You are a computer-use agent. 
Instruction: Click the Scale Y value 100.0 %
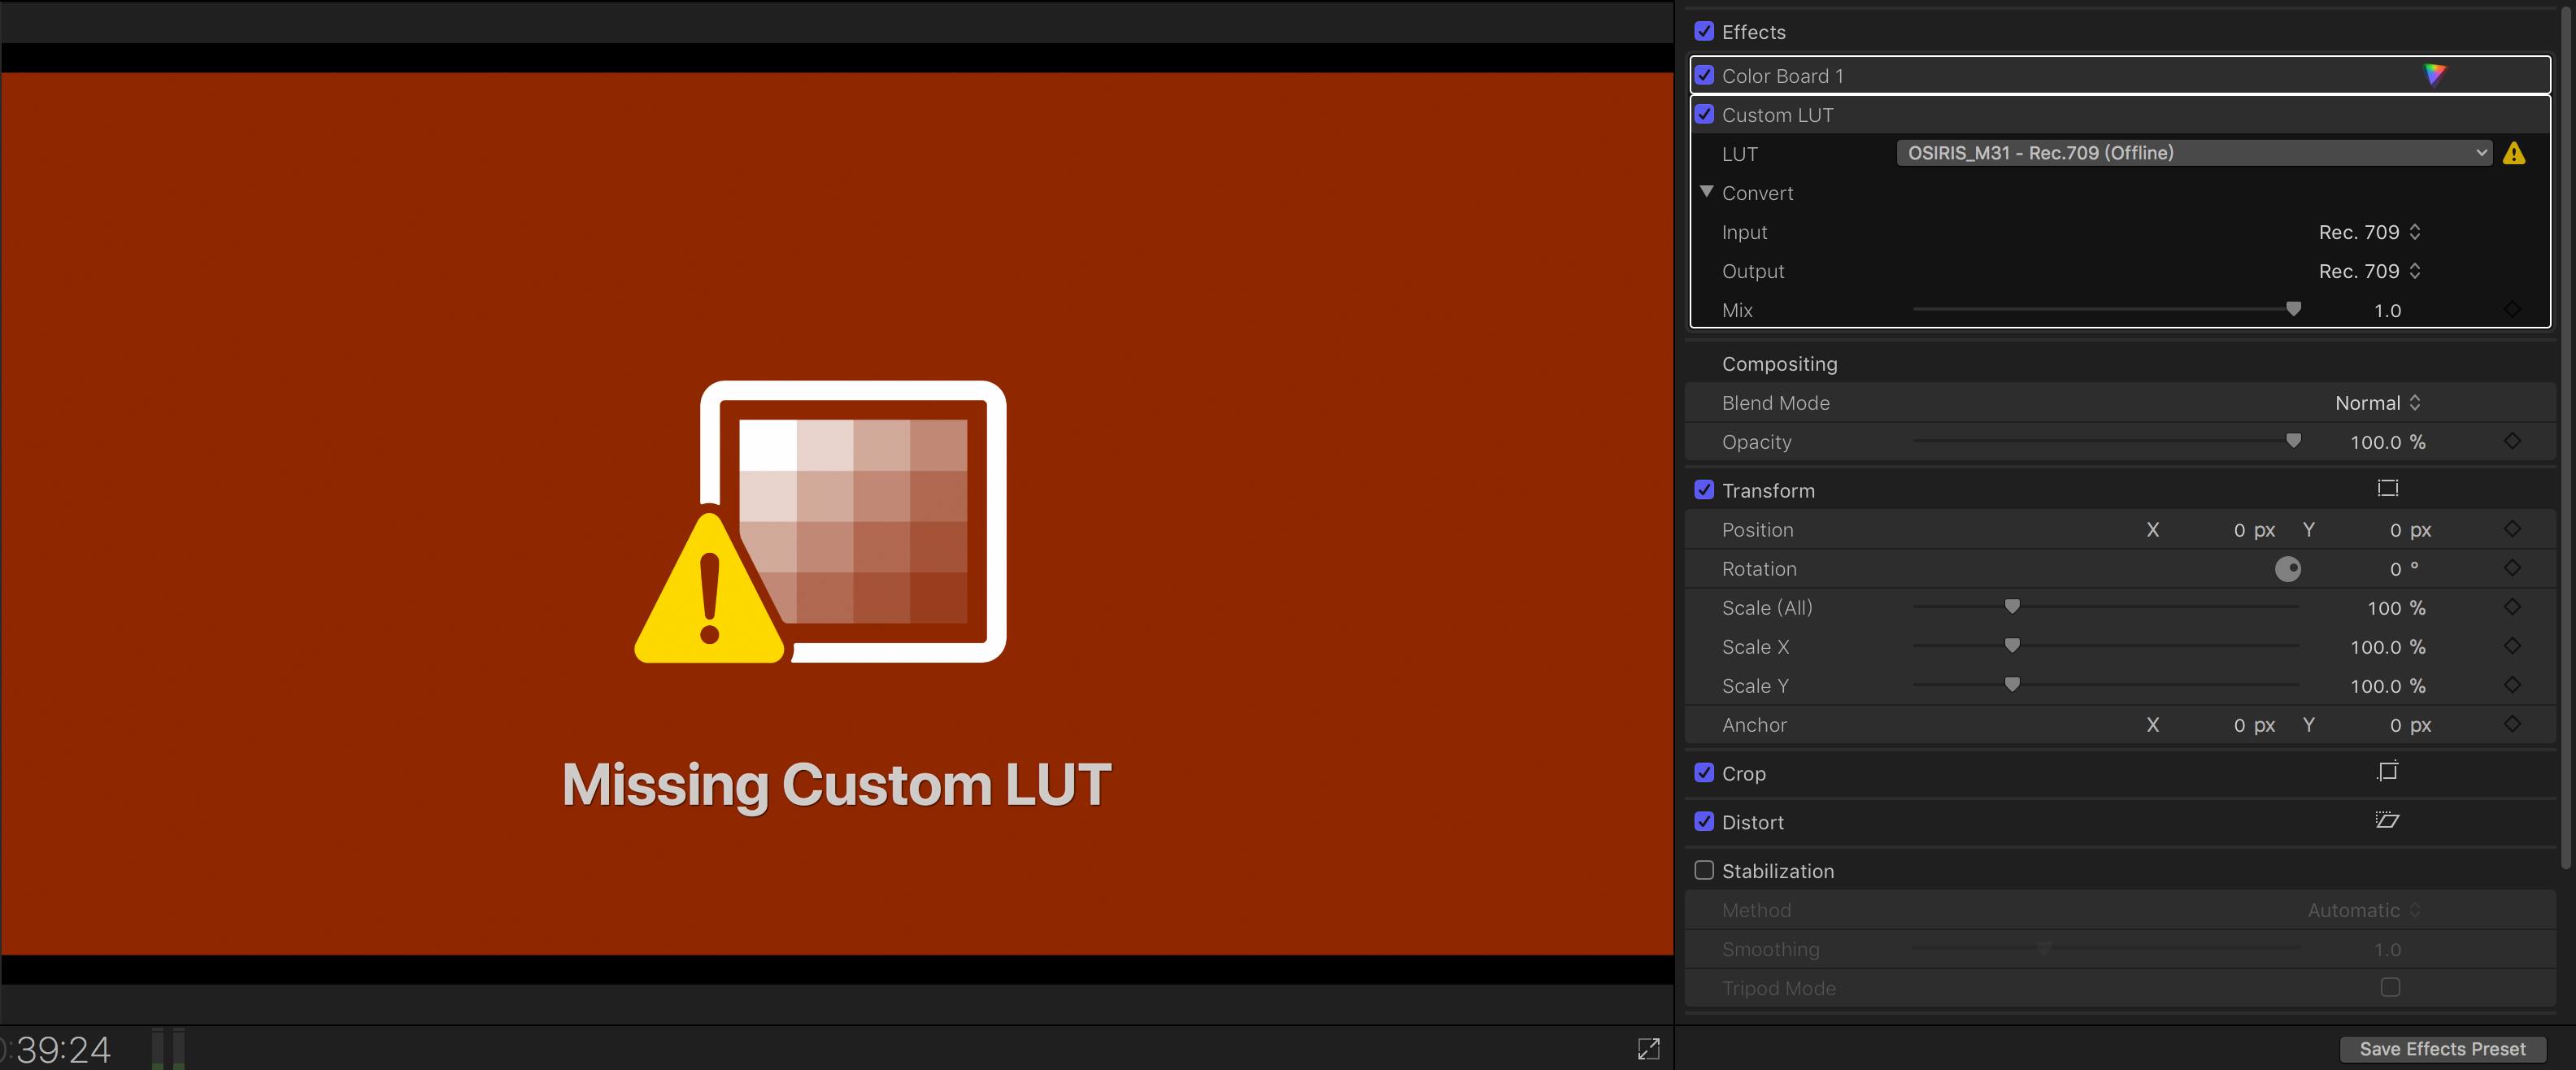click(x=2387, y=686)
